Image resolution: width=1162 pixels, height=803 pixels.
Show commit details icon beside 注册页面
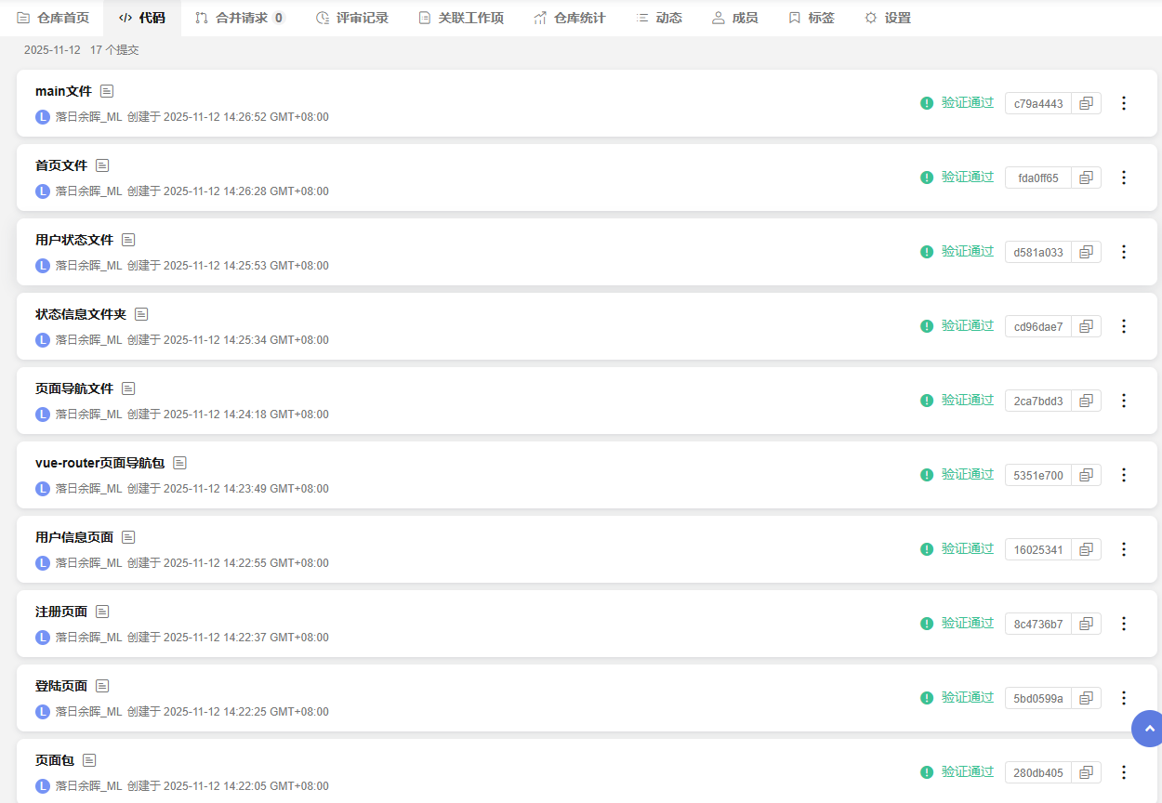(102, 612)
